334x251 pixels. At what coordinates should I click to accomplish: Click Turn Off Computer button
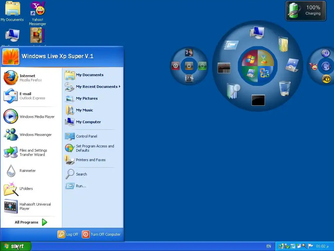101,234
